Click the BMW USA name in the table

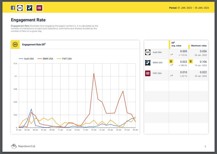pyautogui.click(x=158, y=63)
